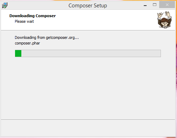Viewport: 177px width, 138px height.
Task: Maximize the Composer Setup window
Action: (x=155, y=5)
